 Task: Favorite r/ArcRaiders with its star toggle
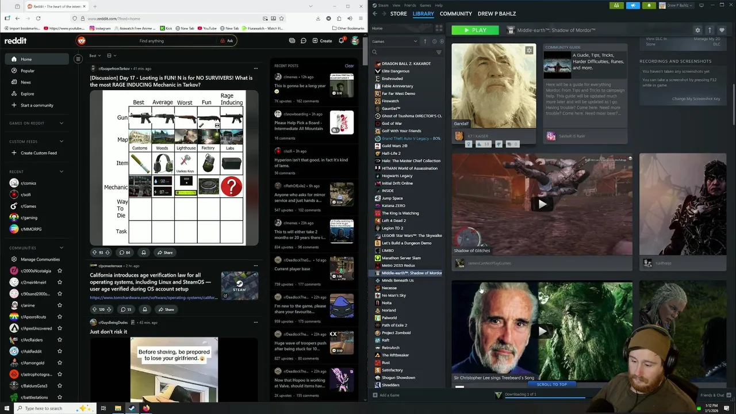pyautogui.click(x=60, y=340)
